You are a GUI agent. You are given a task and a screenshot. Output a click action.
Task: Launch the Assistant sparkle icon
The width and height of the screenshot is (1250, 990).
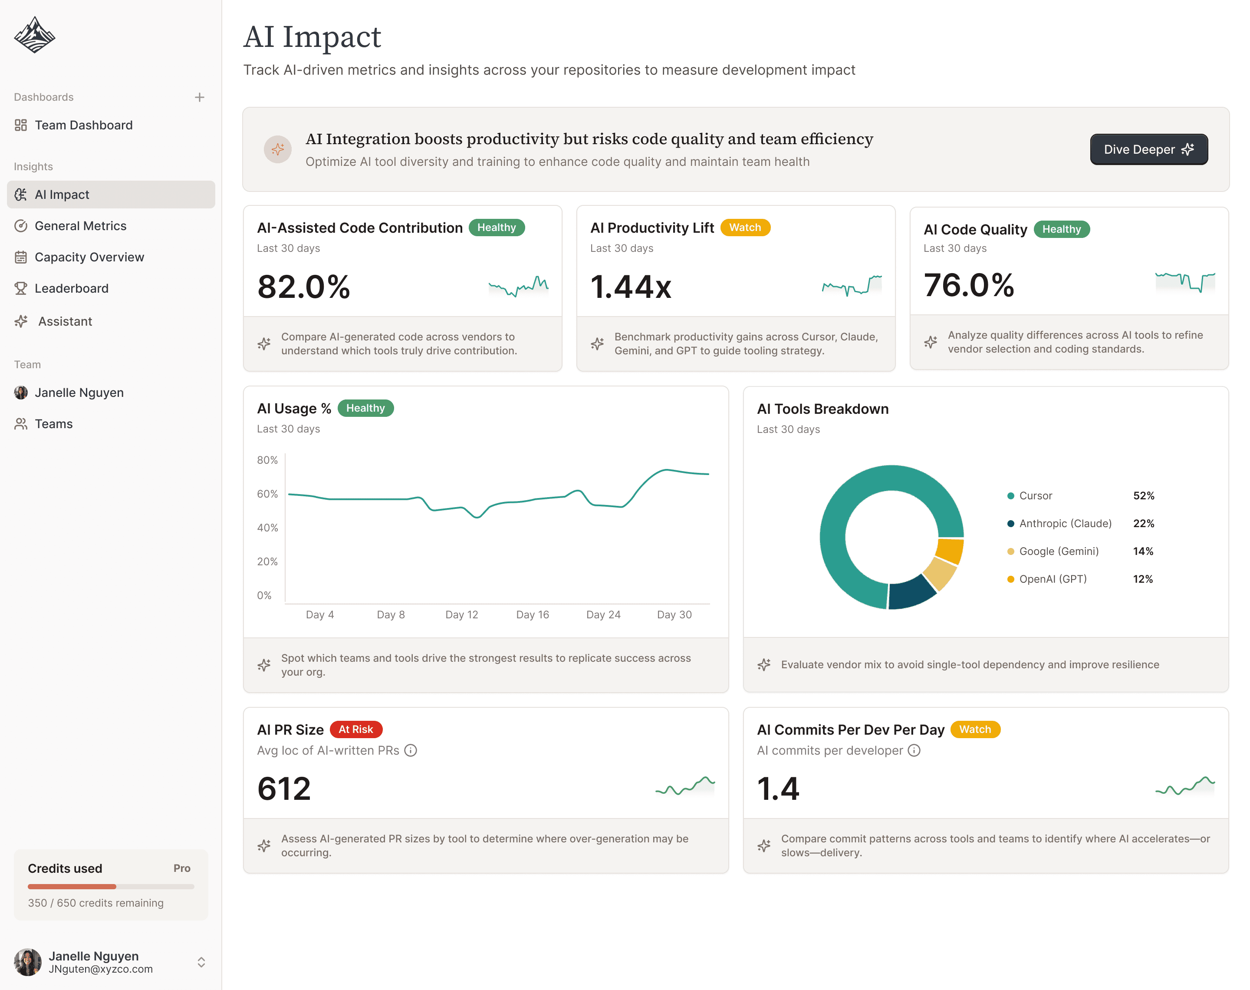point(21,321)
